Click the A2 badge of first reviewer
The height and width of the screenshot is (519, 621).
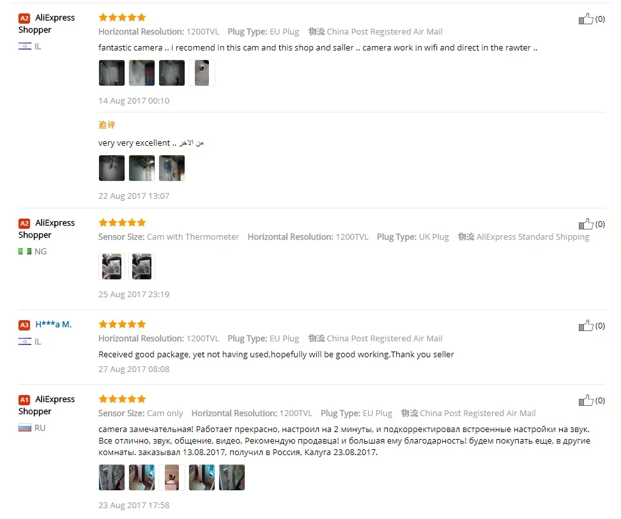tap(24, 19)
